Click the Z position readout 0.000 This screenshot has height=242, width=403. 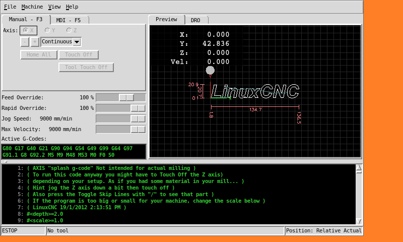[x=218, y=52]
